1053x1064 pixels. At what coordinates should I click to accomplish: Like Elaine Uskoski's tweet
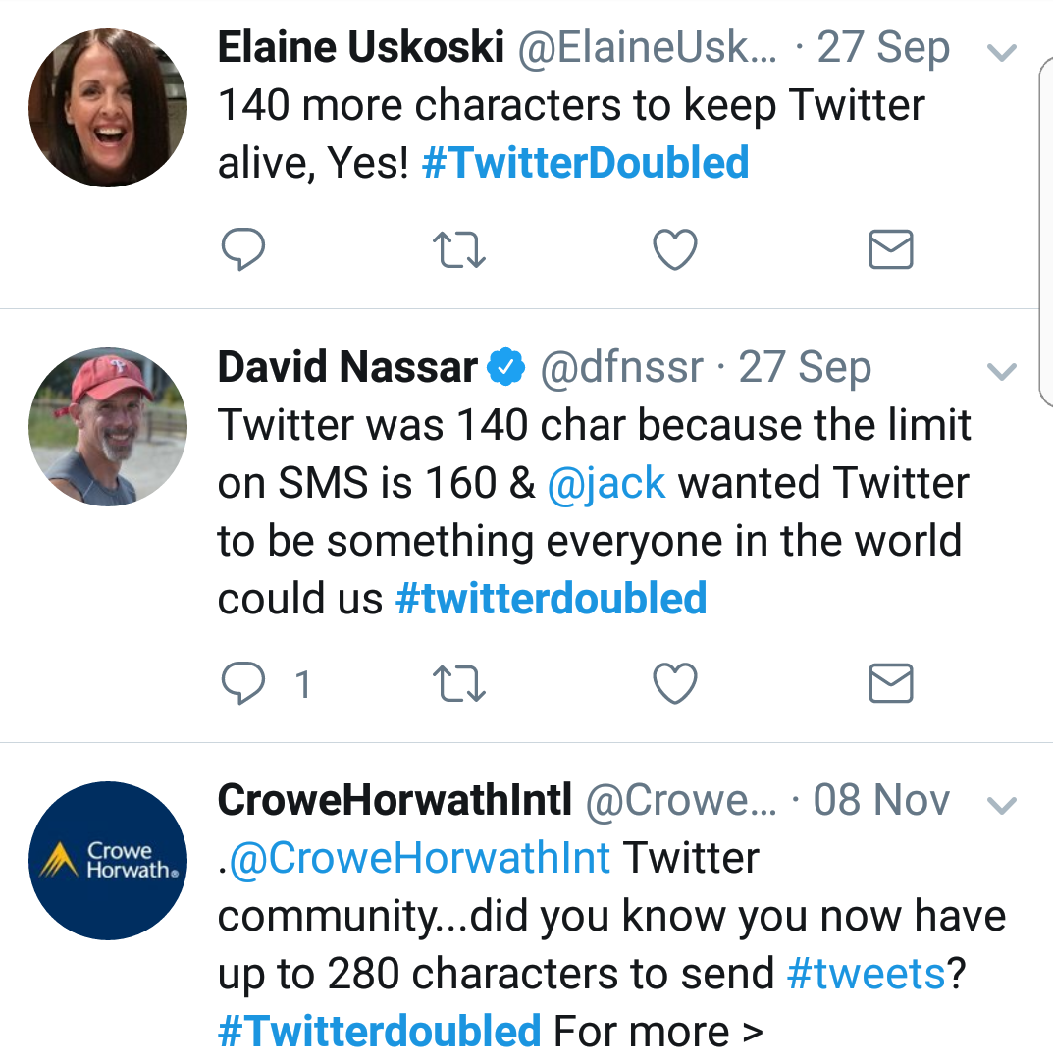[675, 250]
